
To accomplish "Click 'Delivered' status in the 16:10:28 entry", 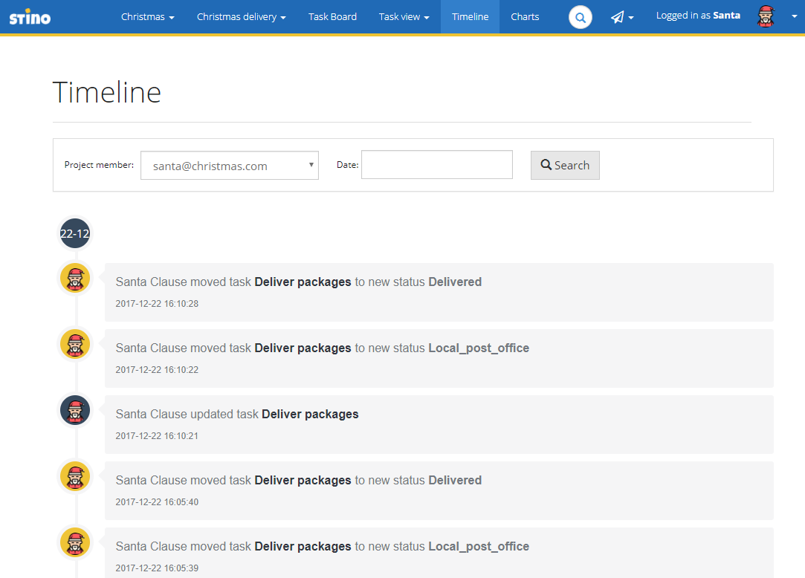I will point(455,282).
